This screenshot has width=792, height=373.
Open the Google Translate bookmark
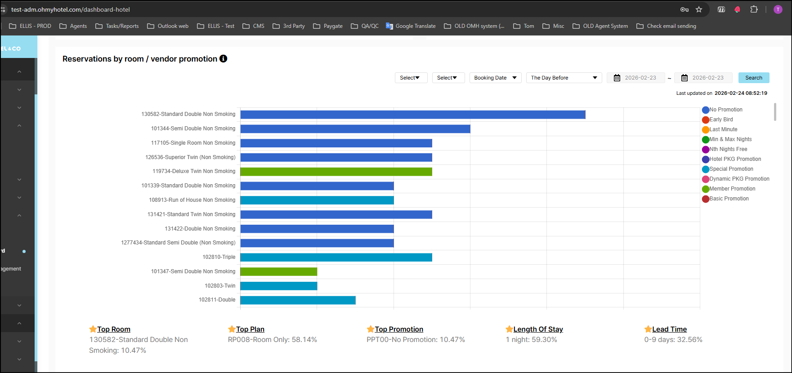[411, 26]
